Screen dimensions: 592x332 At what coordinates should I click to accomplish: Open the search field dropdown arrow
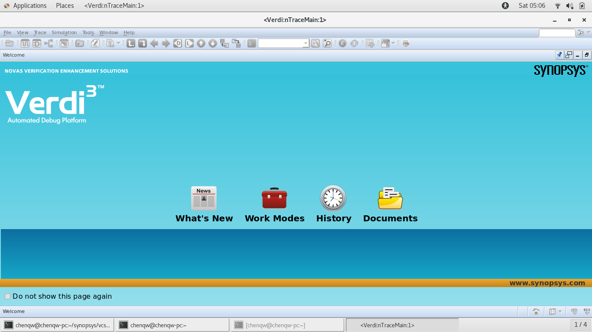[306, 43]
